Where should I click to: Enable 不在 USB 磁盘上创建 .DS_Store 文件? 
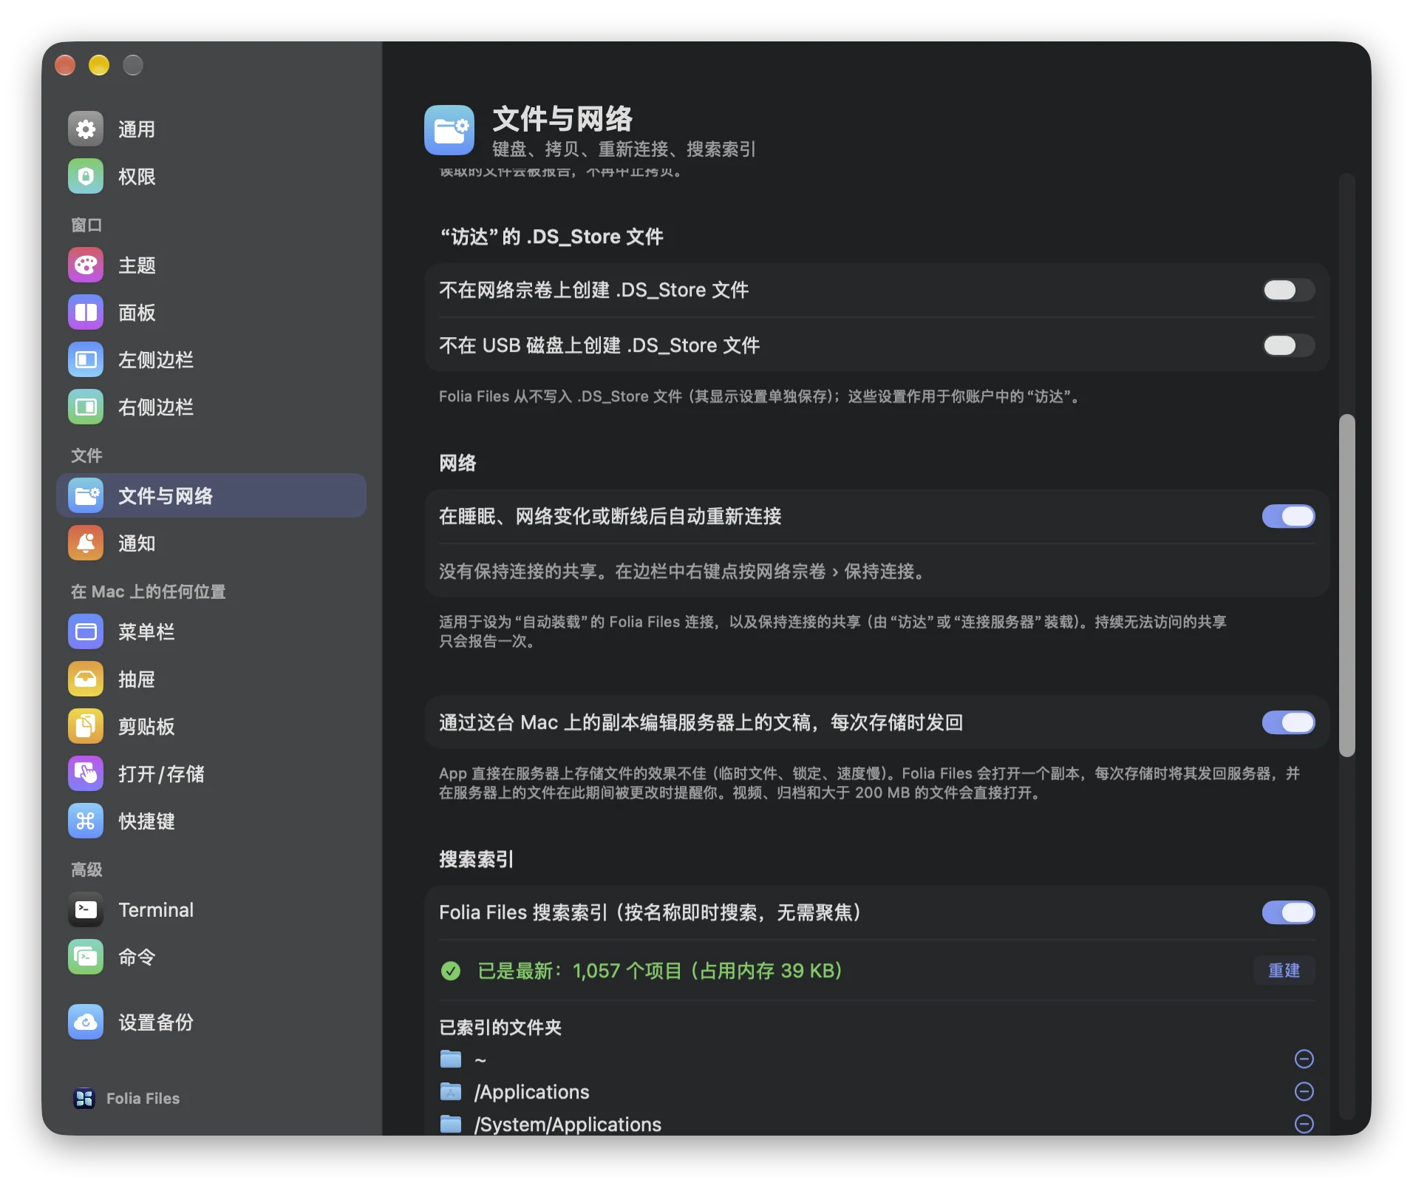click(x=1288, y=346)
